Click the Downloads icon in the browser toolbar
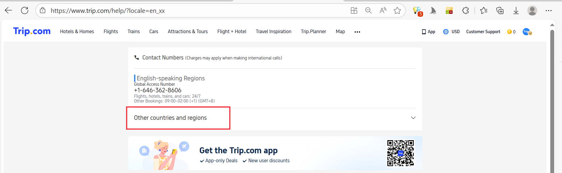Screen dimensions: 562x173 (516, 10)
